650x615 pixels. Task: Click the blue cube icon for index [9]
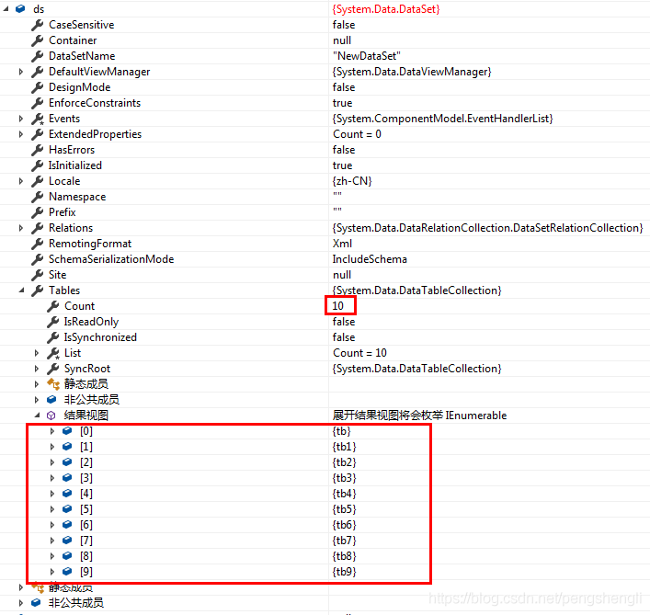click(x=67, y=572)
